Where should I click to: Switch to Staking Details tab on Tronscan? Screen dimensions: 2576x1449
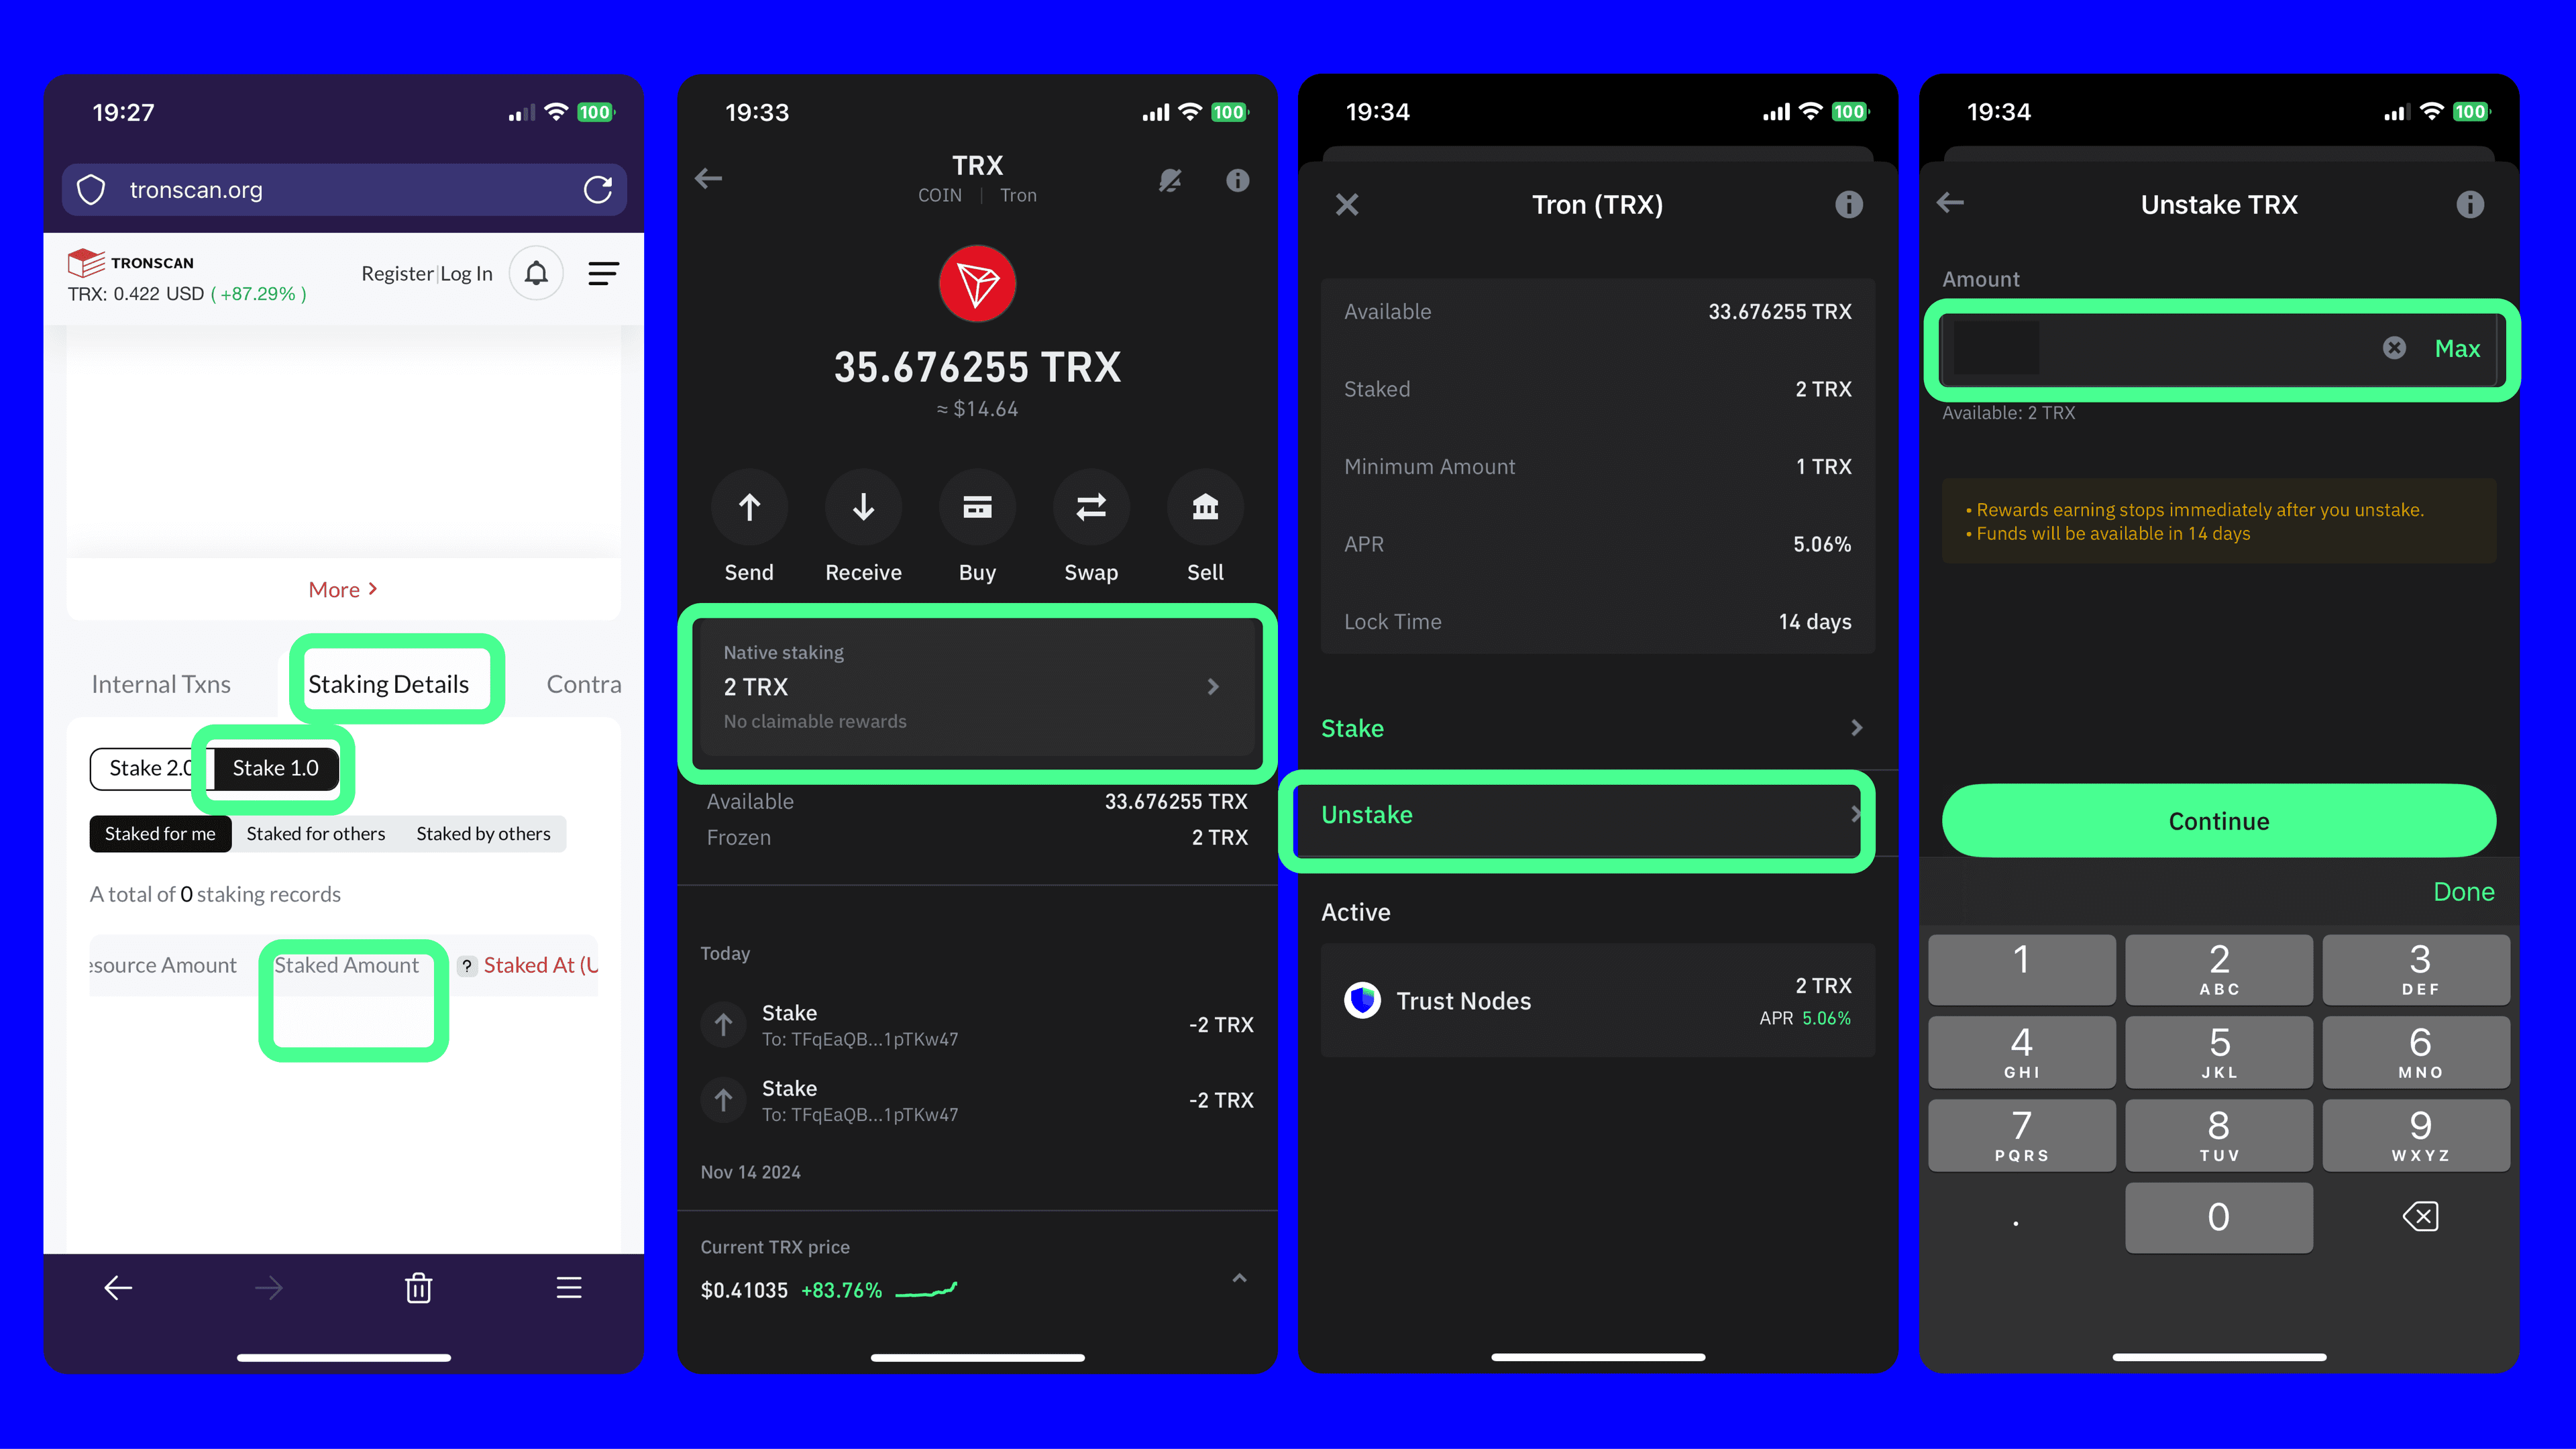tap(389, 683)
